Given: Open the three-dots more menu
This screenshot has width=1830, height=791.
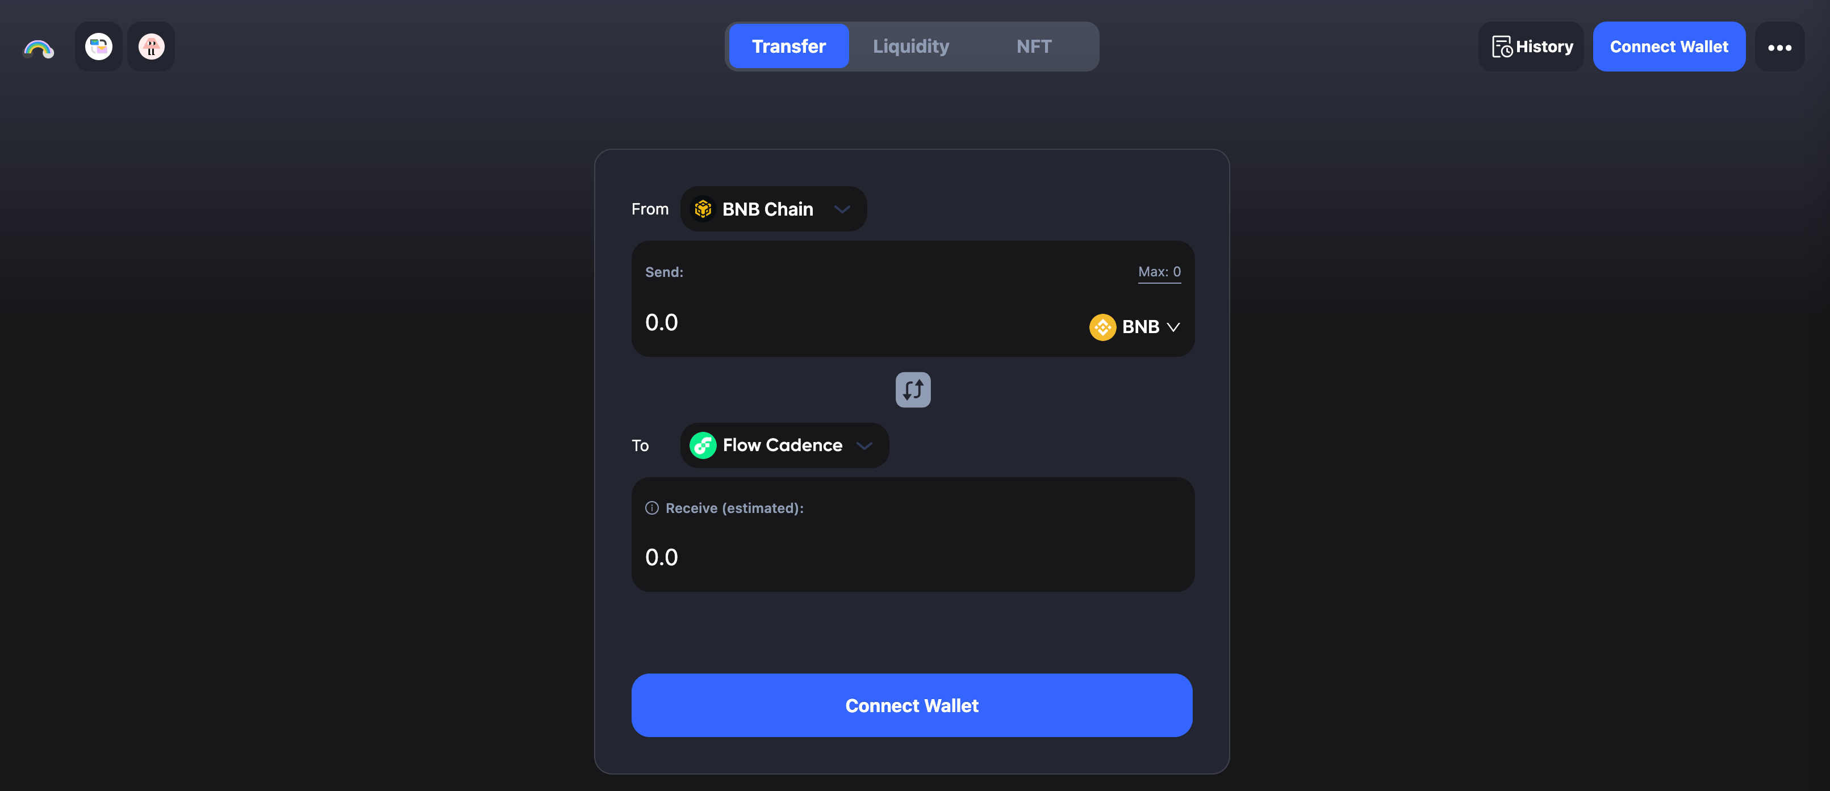Looking at the screenshot, I should (1779, 47).
